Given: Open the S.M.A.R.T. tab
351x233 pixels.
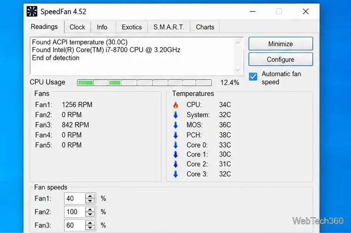Looking at the screenshot, I should (169, 27).
